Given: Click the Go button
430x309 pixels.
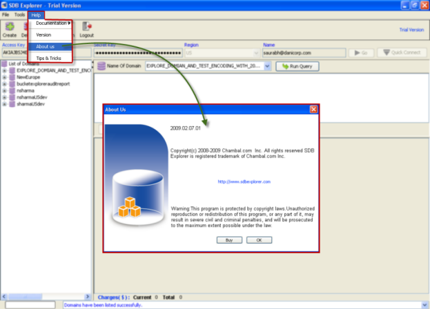Looking at the screenshot, I should click(361, 52).
